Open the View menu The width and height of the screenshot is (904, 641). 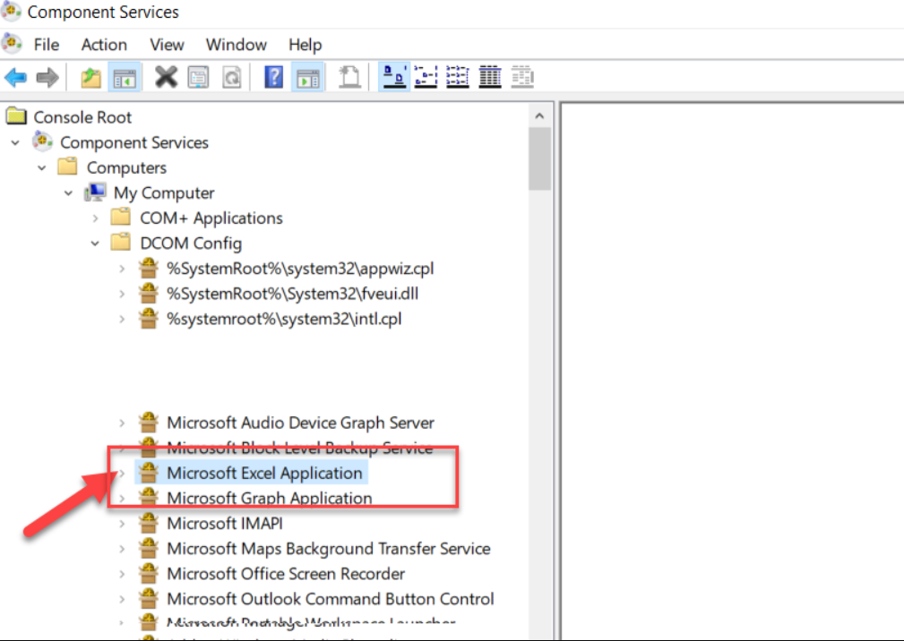pos(167,45)
